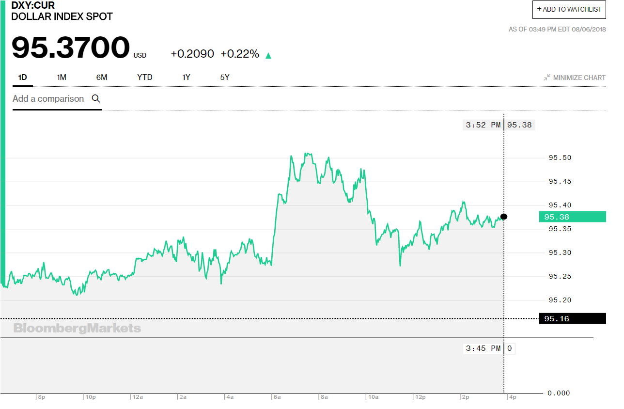Switch to the 1M chart tab
Viewport: 624px width, 409px height.
pyautogui.click(x=62, y=77)
